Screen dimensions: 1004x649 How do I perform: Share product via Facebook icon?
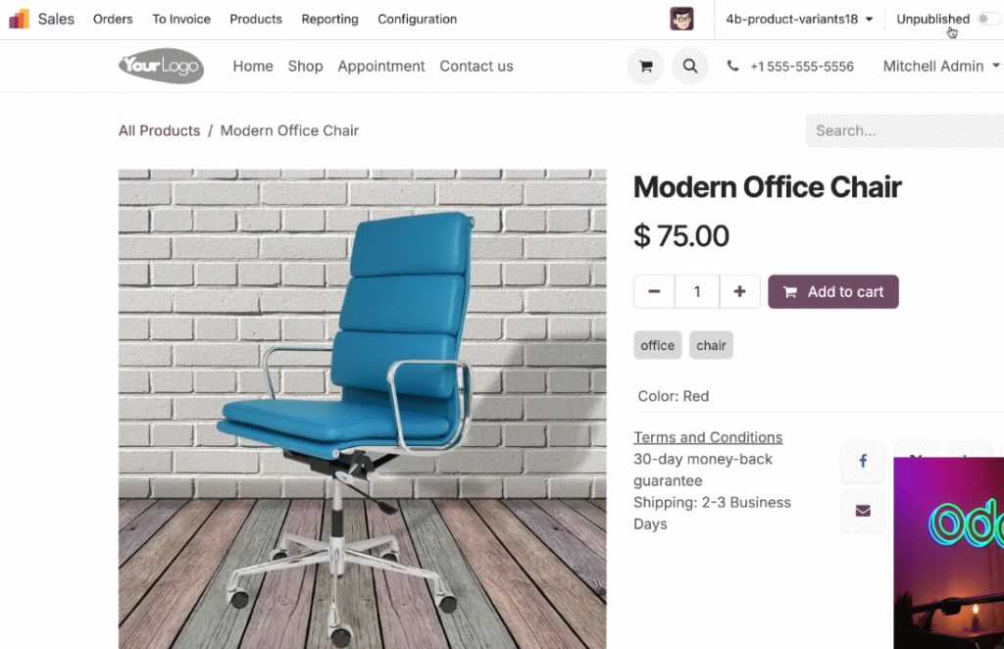click(x=863, y=461)
